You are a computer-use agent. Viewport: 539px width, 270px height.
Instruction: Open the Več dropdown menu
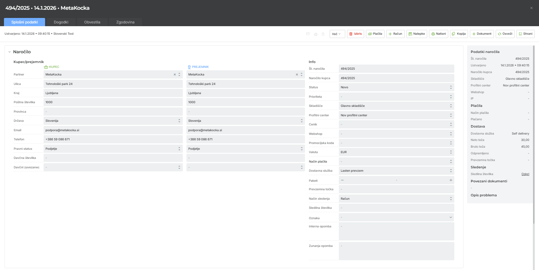337,34
